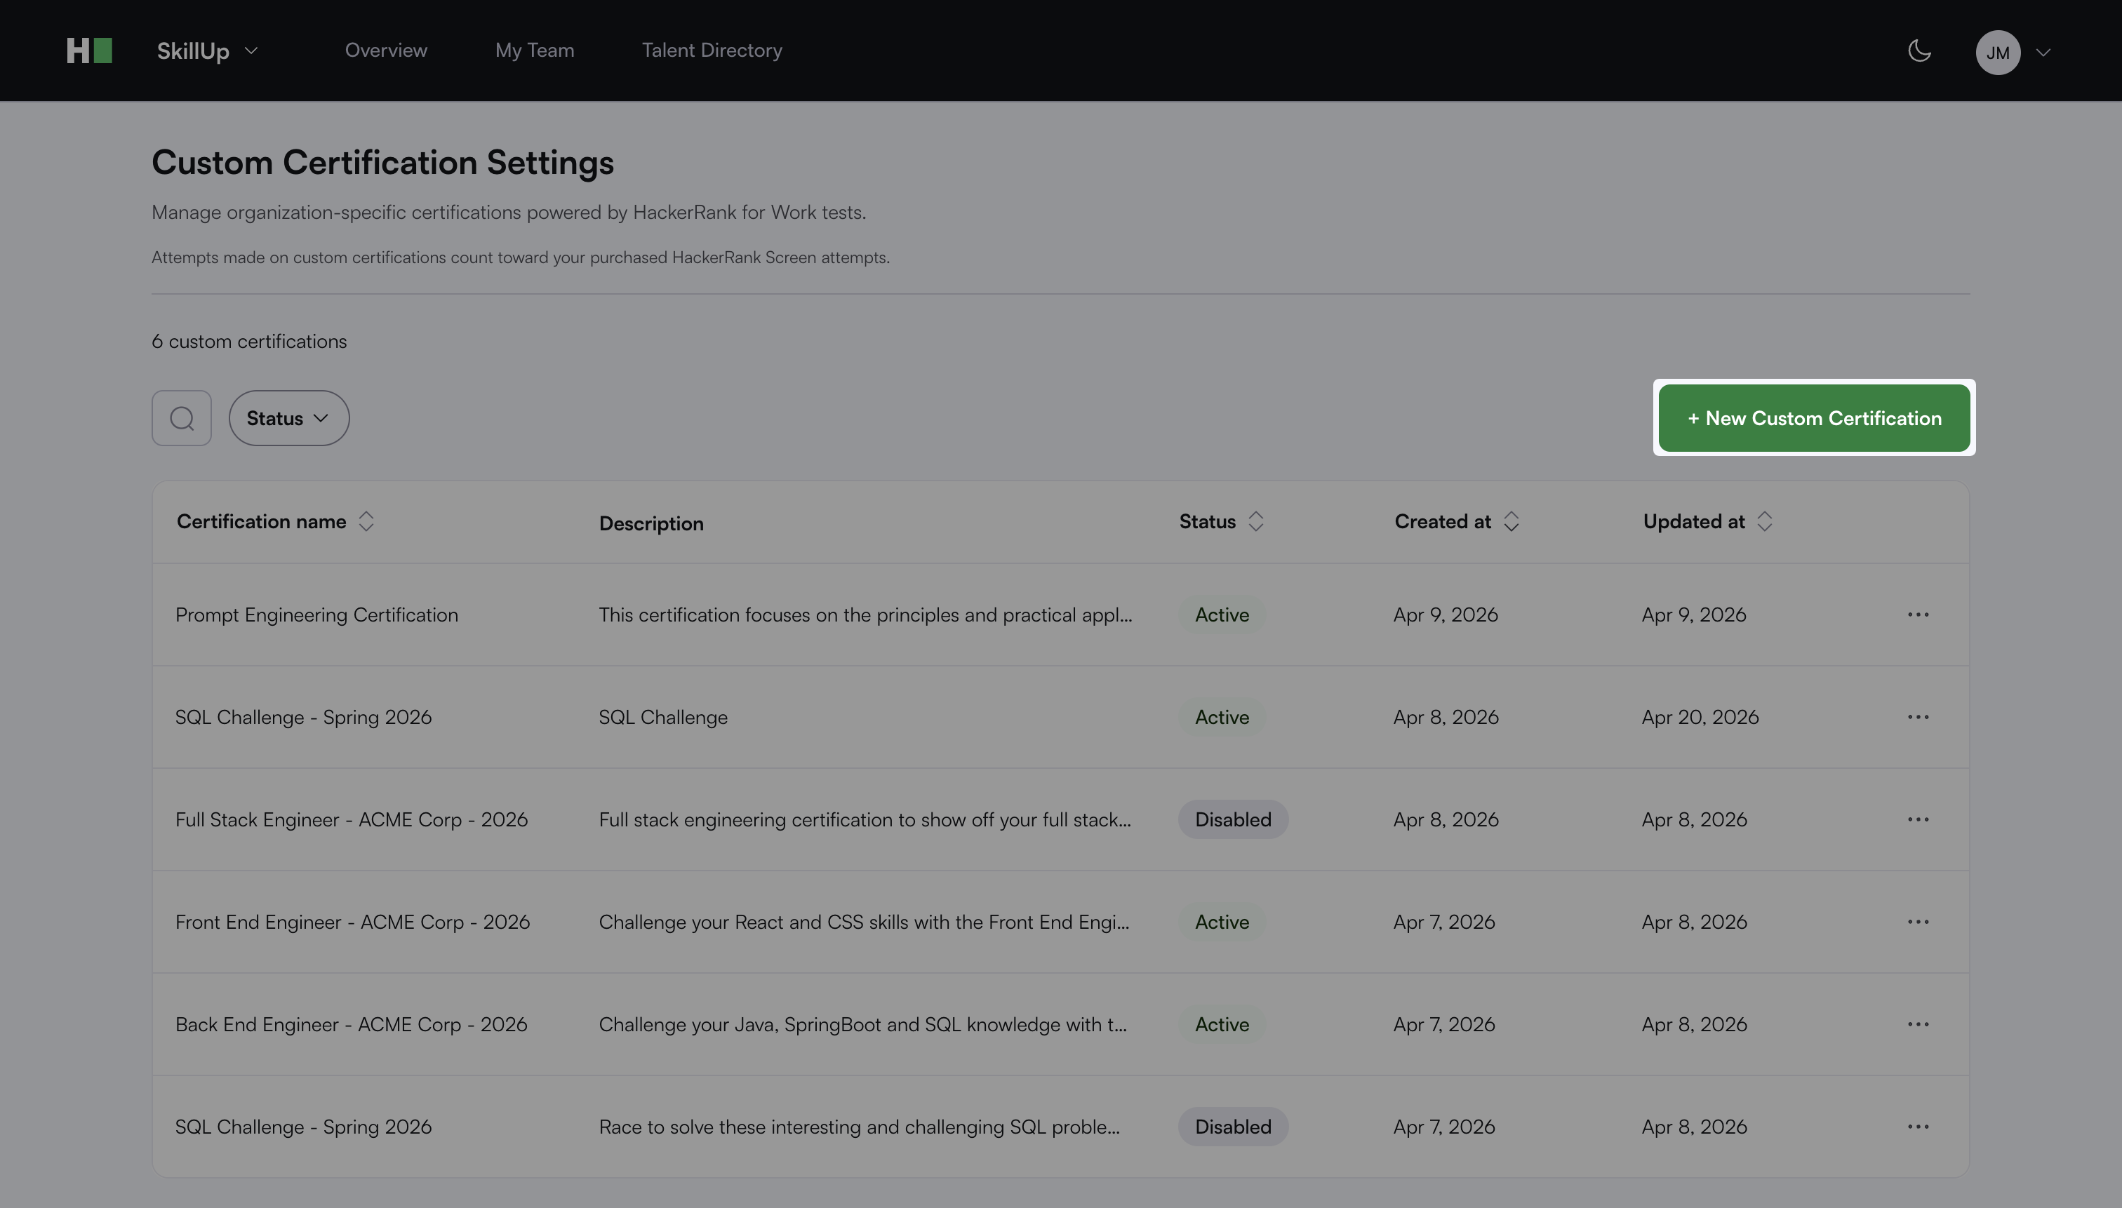Go to the Overview tab
The width and height of the screenshot is (2122, 1208).
(386, 51)
